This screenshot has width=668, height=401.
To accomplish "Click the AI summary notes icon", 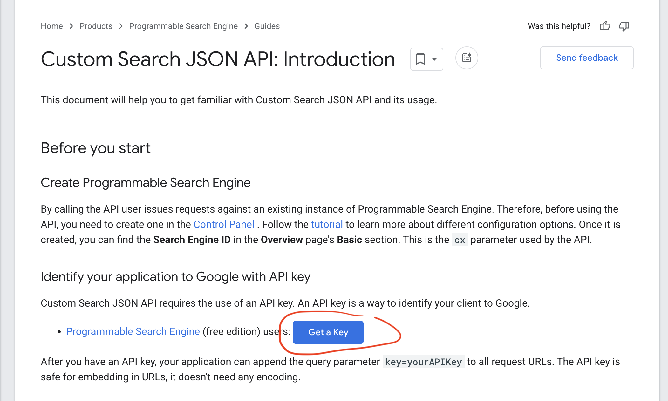I will (x=467, y=58).
